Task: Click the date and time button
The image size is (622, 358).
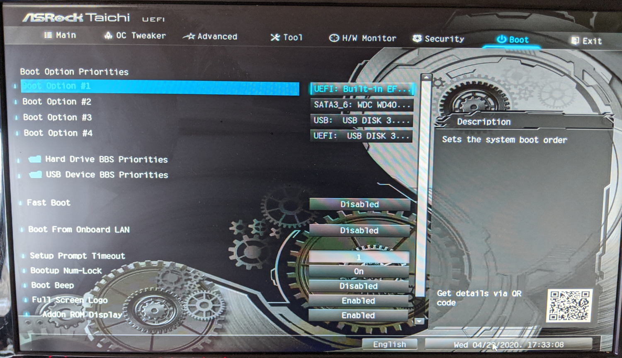Action: click(x=508, y=344)
